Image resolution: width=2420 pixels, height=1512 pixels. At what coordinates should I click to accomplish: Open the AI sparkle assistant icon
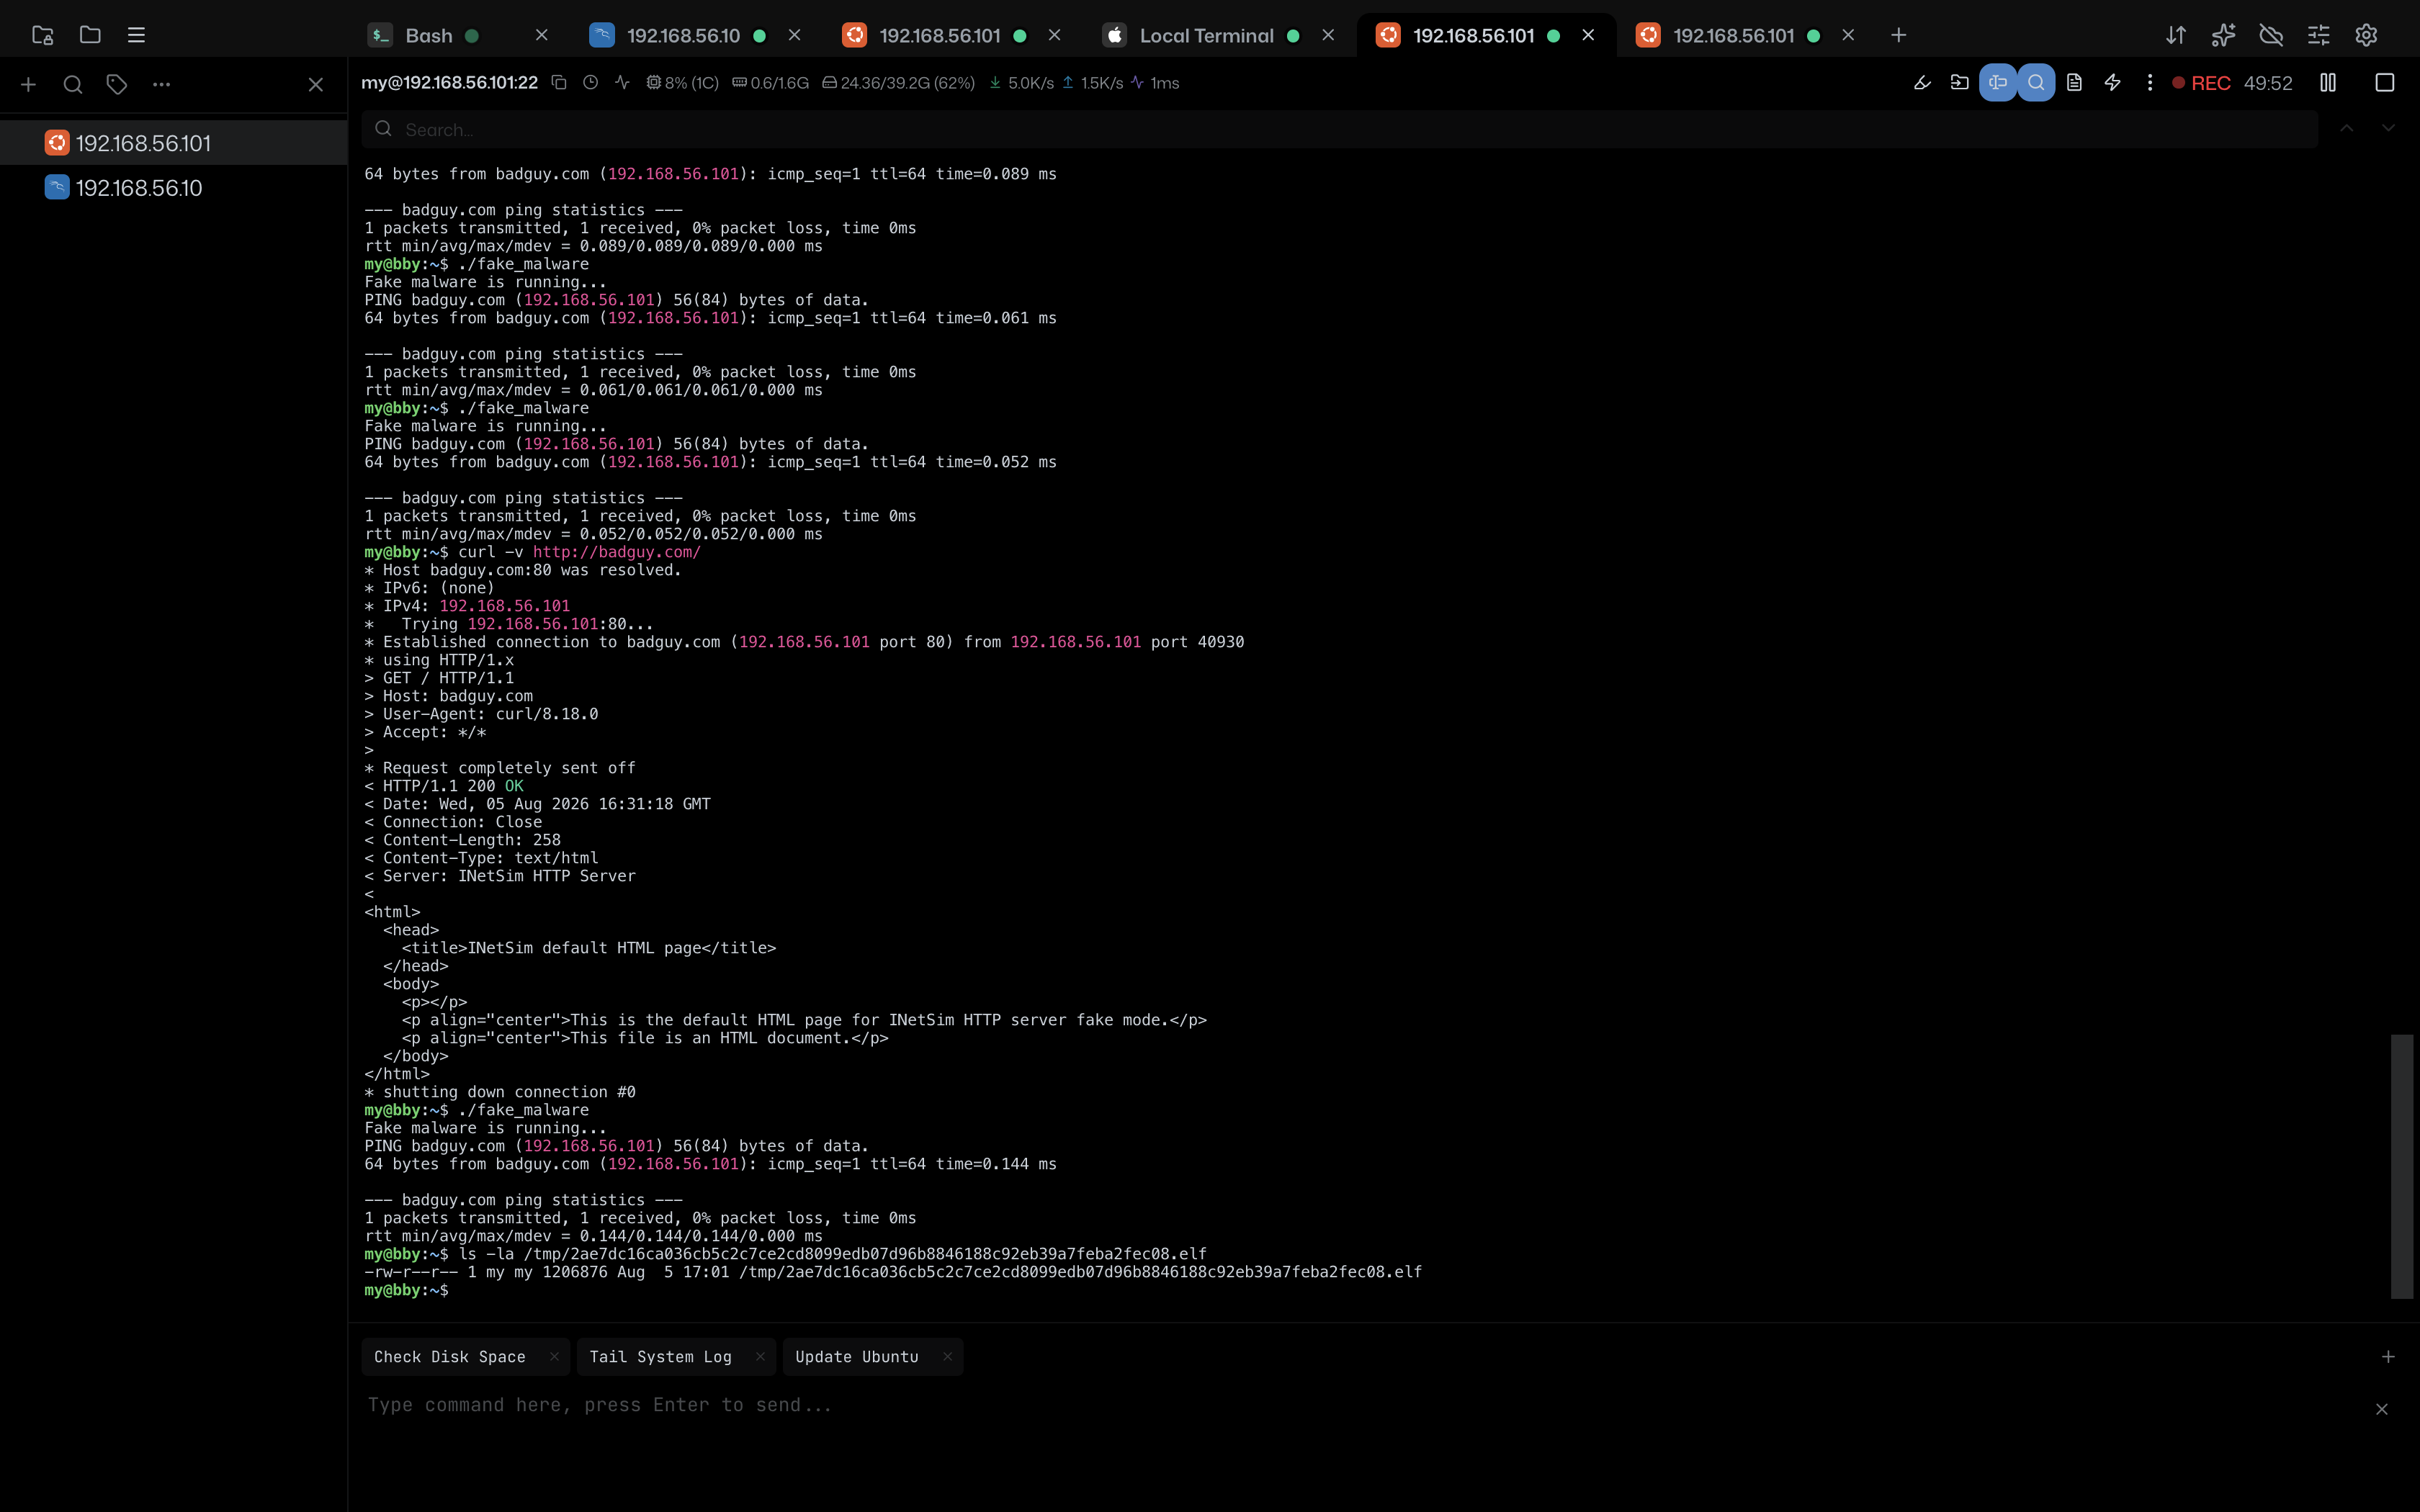tap(2223, 35)
